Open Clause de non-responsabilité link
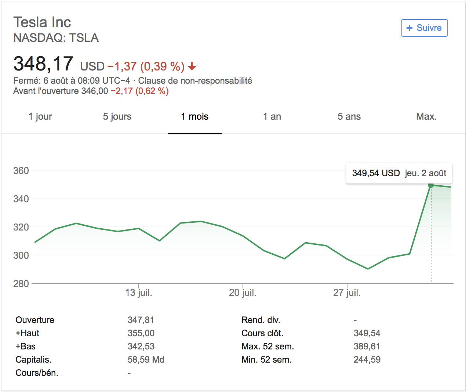The width and height of the screenshot is (466, 392). [195, 81]
